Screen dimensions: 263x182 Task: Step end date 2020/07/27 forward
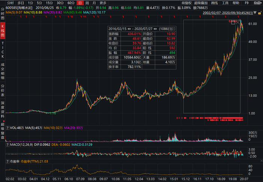click(x=156, y=29)
